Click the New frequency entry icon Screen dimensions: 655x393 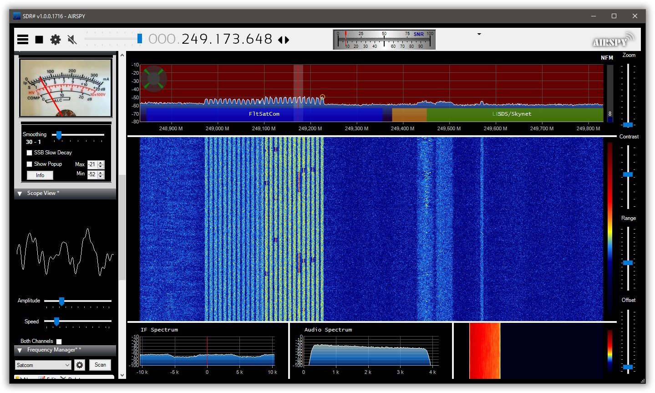coord(17,377)
